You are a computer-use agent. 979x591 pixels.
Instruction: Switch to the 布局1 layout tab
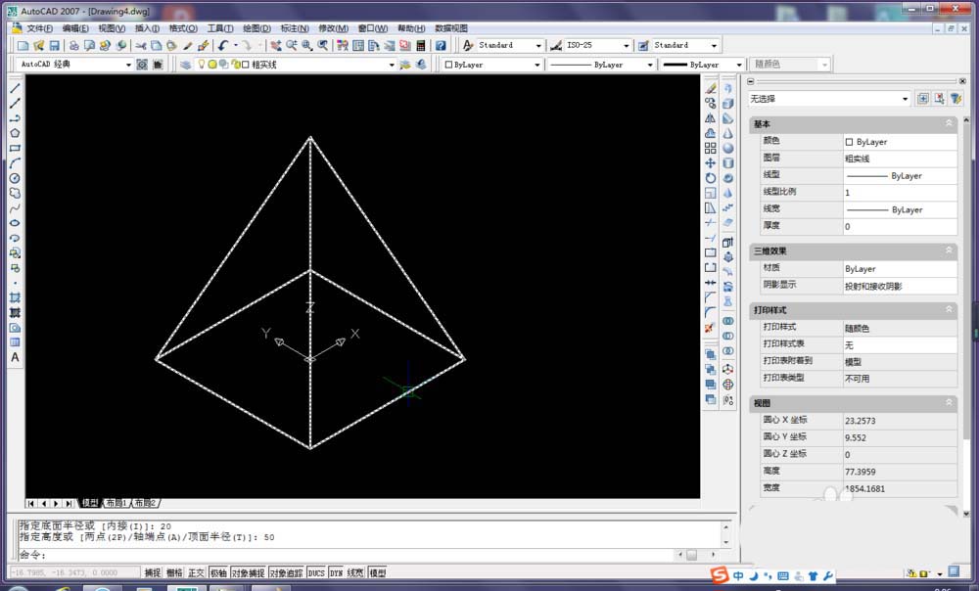(x=117, y=503)
